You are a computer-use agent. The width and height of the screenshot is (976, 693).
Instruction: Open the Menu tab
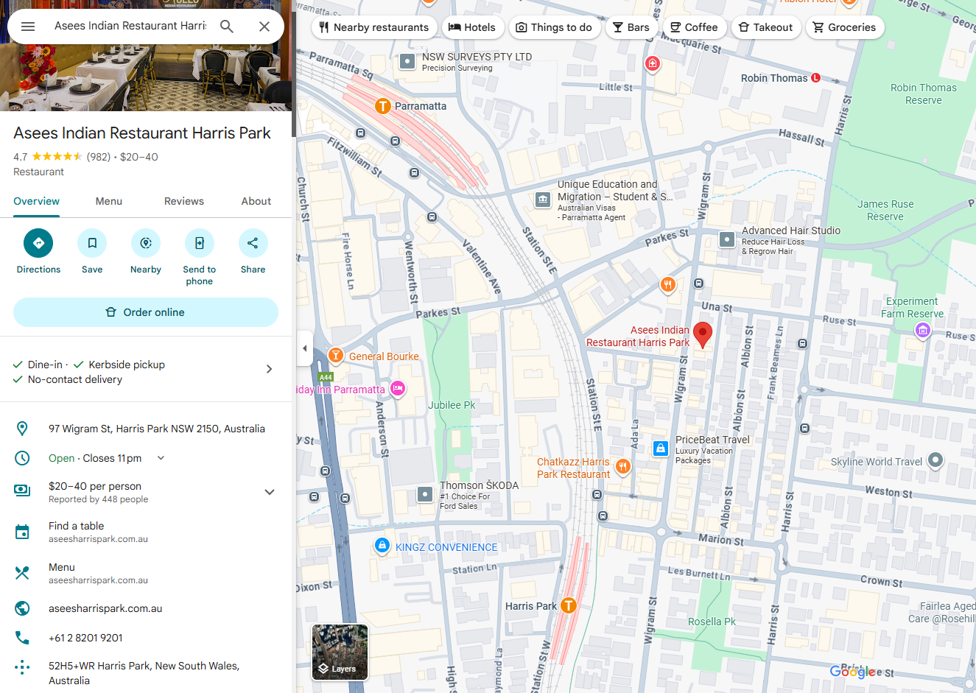109,201
